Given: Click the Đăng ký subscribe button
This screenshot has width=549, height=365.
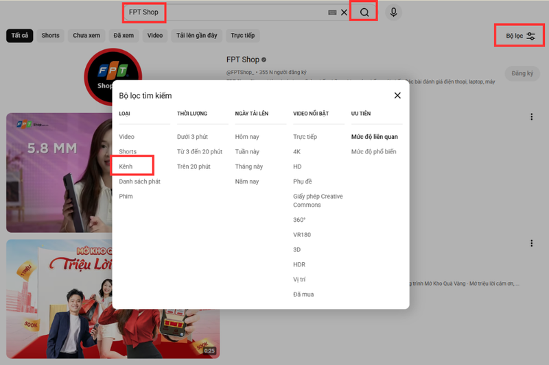Looking at the screenshot, I should pos(522,73).
